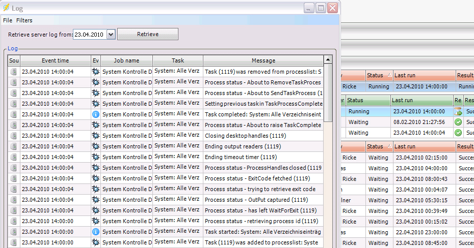Click the source icon on the Ending output readers row
This screenshot has height=248, width=474.
[x=14, y=146]
